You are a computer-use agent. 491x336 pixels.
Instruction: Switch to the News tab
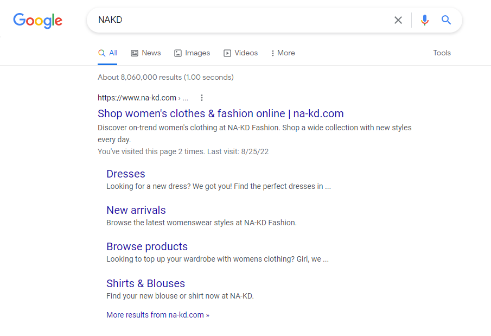tap(146, 53)
